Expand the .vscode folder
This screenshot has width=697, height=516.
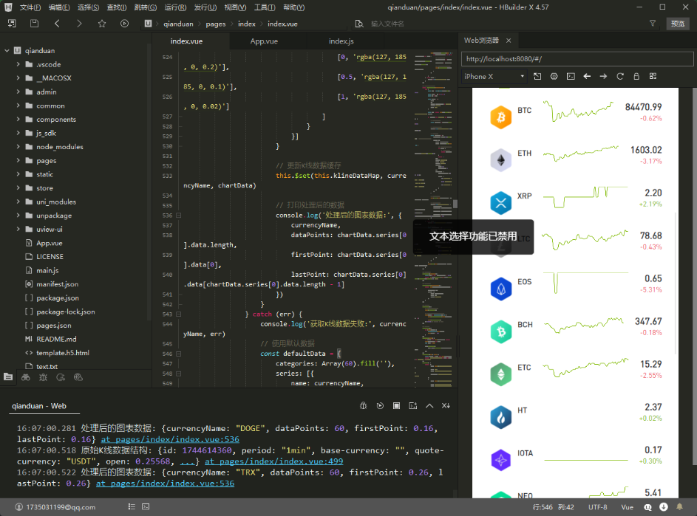(18, 64)
